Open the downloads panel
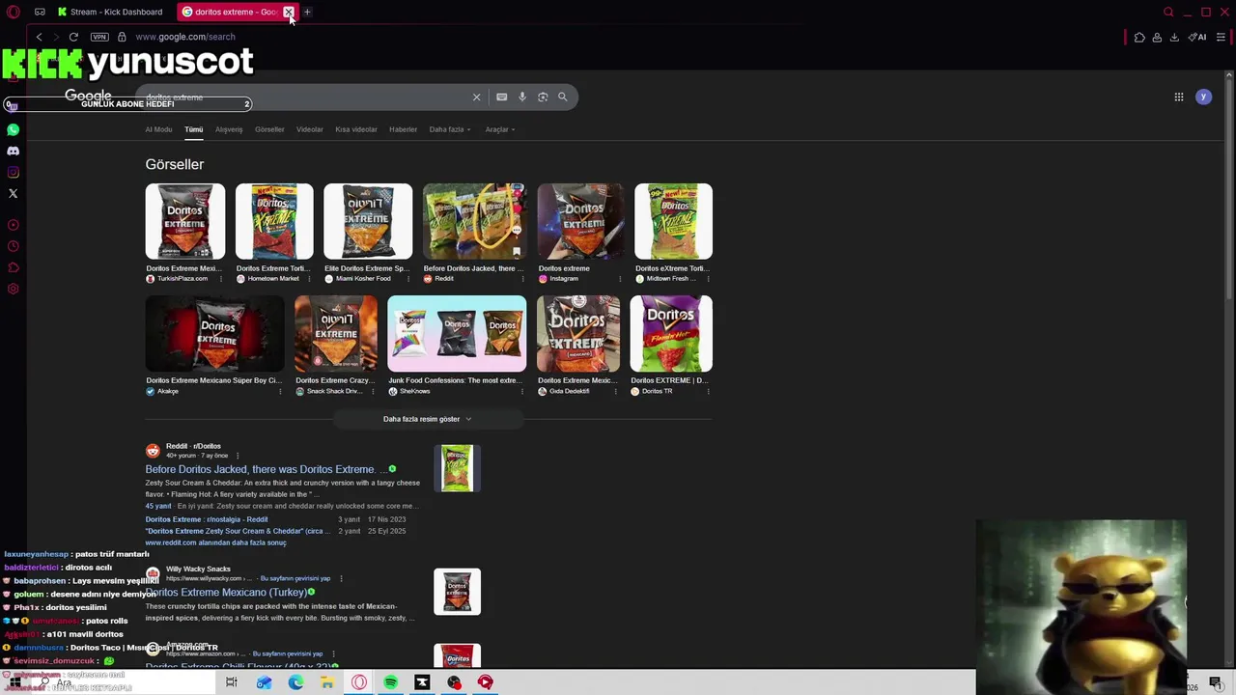Screen dimensions: 1236x695 pyautogui.click(x=1174, y=37)
